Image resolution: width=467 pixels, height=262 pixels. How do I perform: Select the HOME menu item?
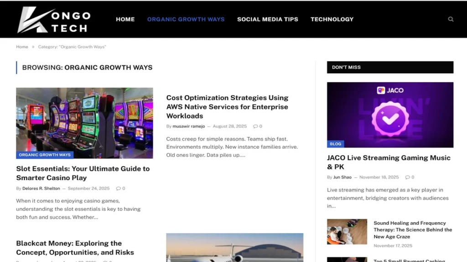pos(125,19)
